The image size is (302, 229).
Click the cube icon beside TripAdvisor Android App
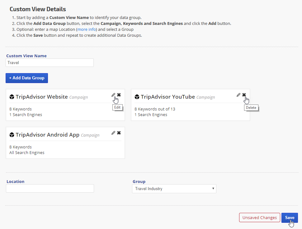tap(12, 135)
